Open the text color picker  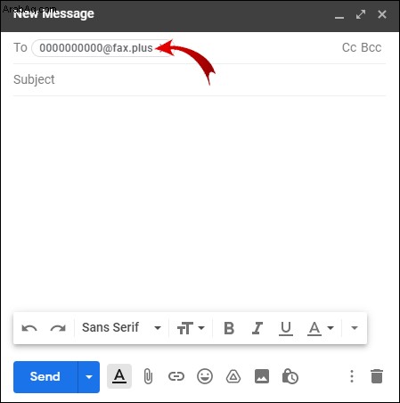pos(321,329)
